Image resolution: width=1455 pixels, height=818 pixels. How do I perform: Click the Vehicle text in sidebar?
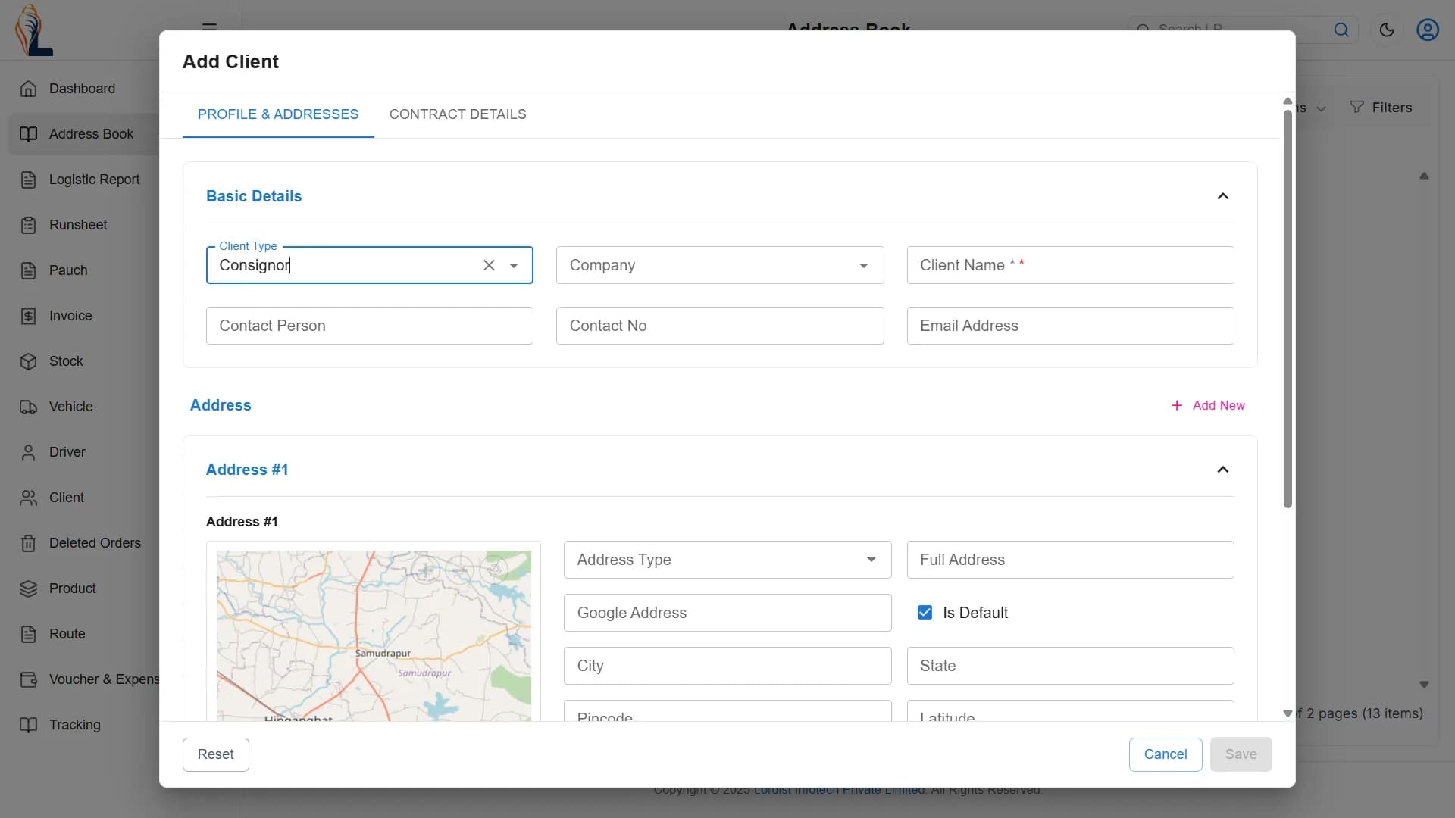click(71, 407)
